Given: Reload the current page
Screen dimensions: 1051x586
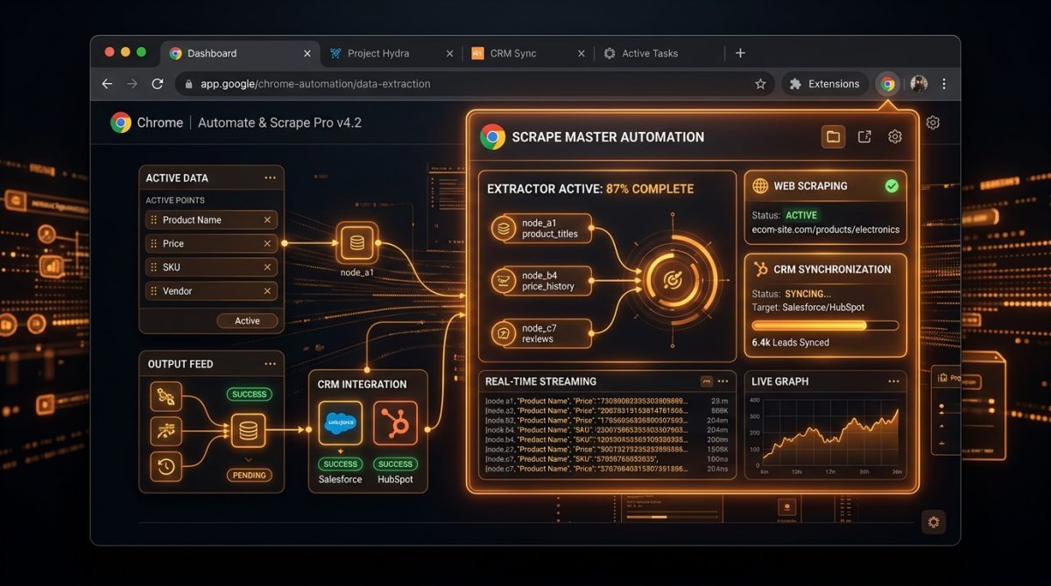Looking at the screenshot, I should click(158, 84).
